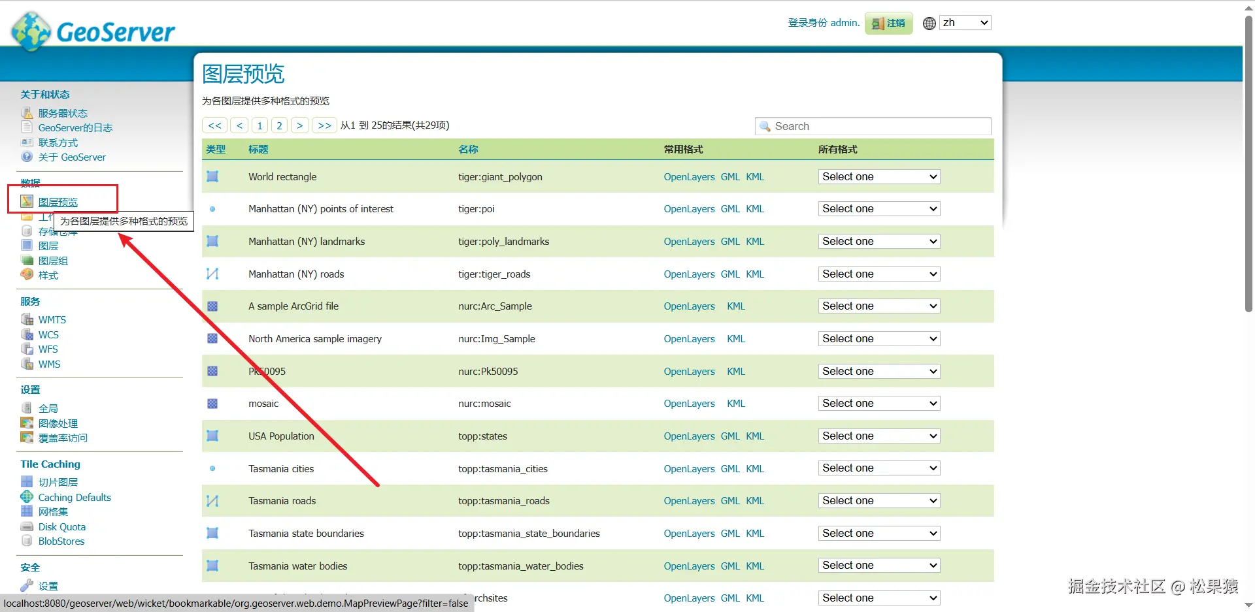1255x612 pixels.
Task: Click the raster type icon for mosaic
Action: tap(212, 404)
